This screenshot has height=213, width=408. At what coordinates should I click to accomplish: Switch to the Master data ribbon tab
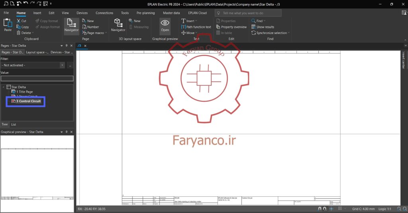click(171, 13)
